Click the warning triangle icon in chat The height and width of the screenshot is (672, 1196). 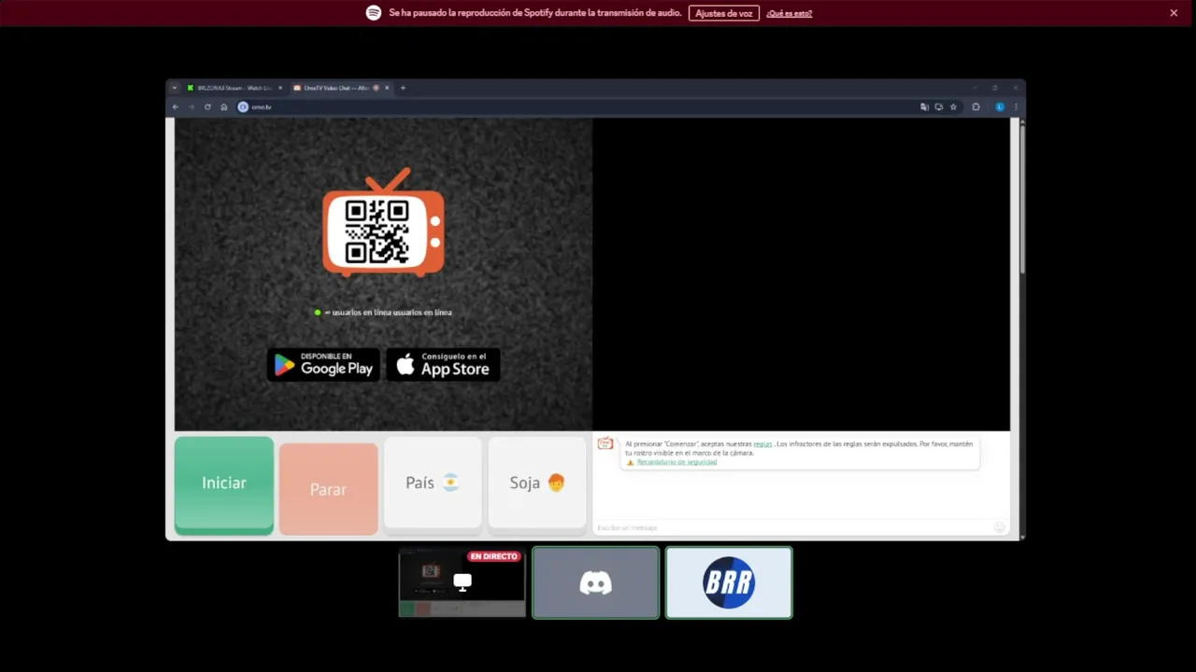click(630, 462)
